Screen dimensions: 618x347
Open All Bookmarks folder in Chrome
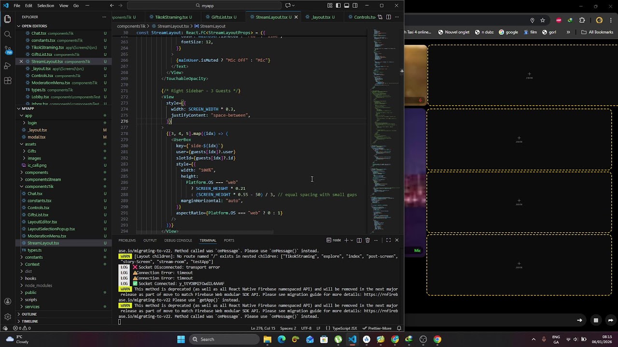click(597, 32)
